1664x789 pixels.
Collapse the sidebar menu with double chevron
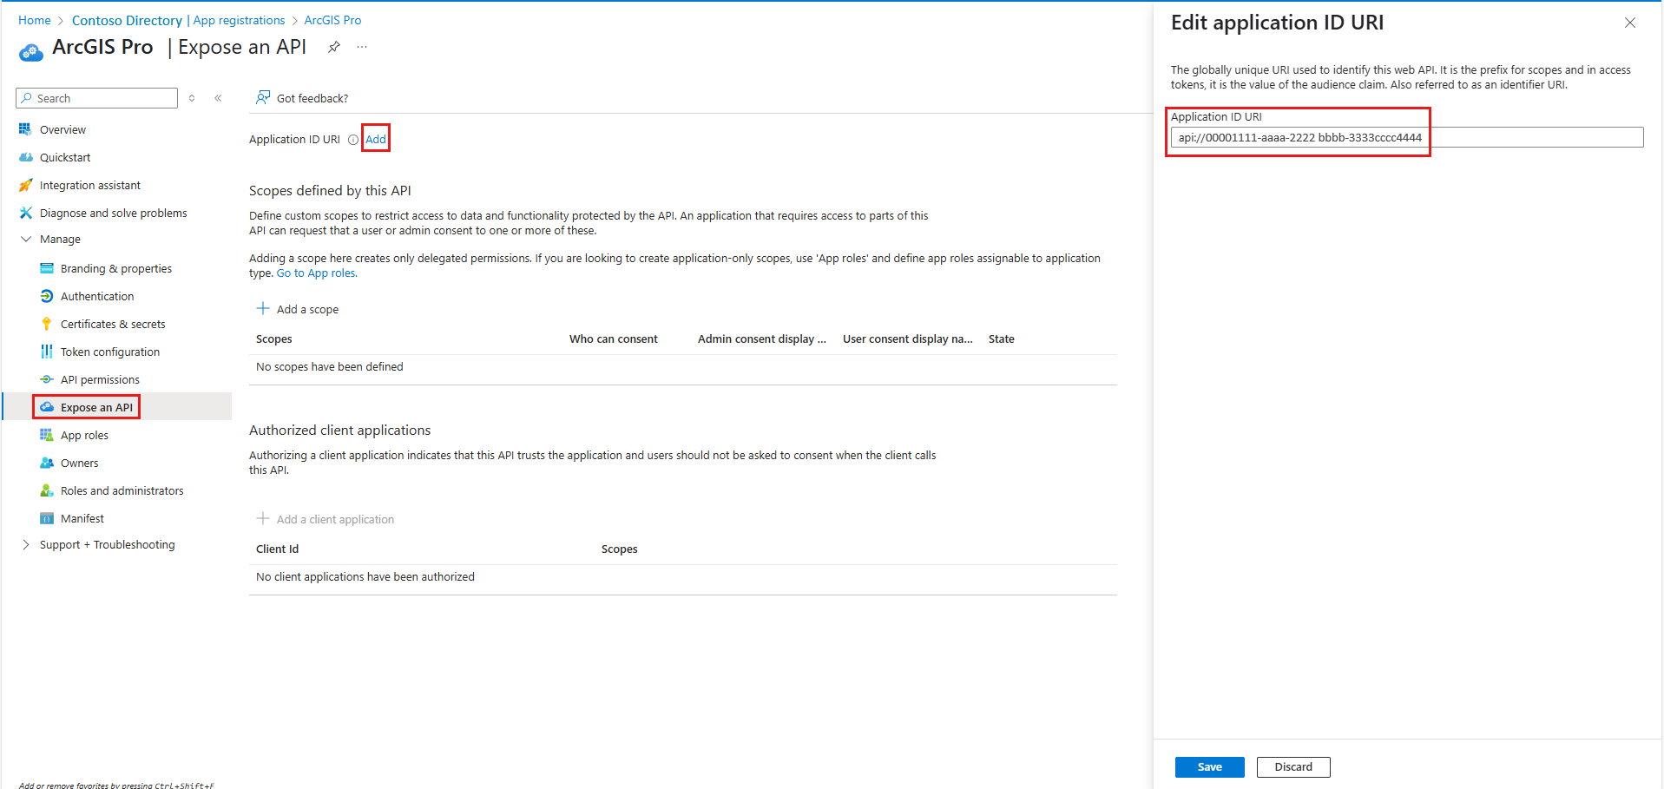pos(218,98)
